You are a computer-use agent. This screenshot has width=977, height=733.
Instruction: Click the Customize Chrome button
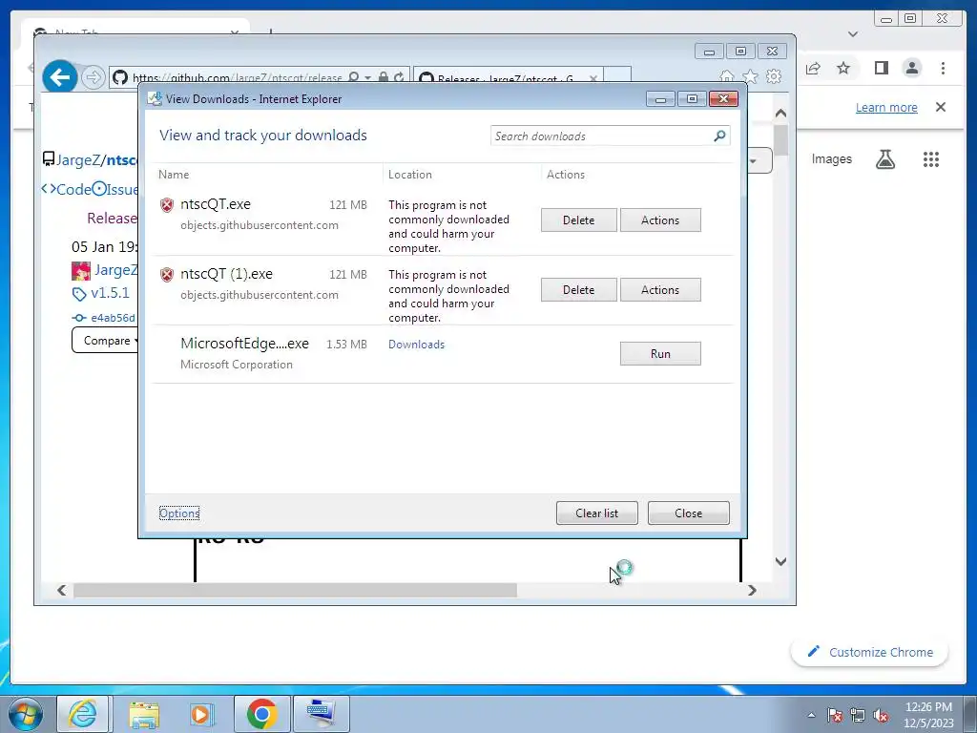[x=870, y=652]
